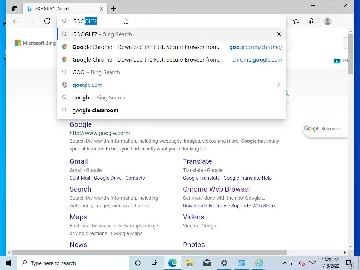The width and height of the screenshot is (360, 270).
Task: Open the Web Store link
Action: point(263,206)
